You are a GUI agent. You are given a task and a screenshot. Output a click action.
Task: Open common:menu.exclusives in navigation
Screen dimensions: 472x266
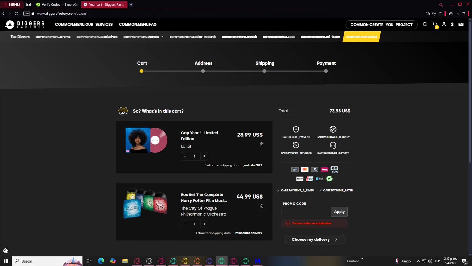(97, 37)
